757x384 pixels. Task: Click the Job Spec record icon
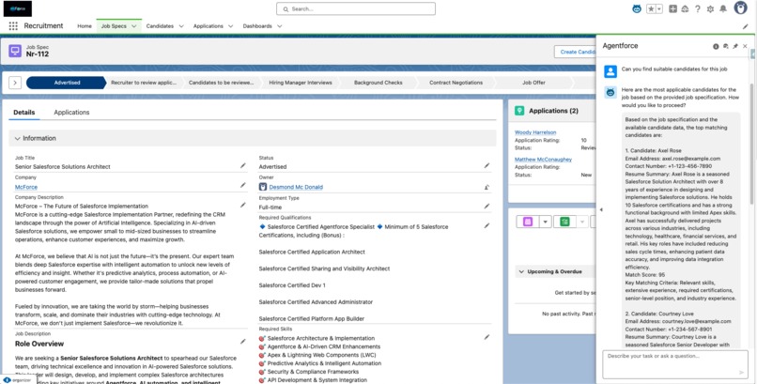[15, 51]
